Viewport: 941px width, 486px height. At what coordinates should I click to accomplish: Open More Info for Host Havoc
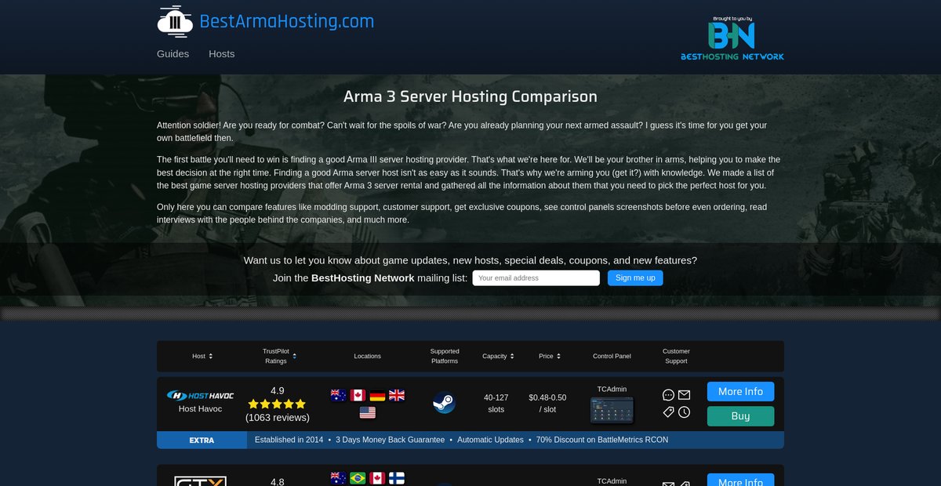[x=740, y=392]
